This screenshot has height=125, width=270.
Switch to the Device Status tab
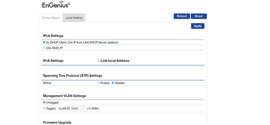[51, 18]
